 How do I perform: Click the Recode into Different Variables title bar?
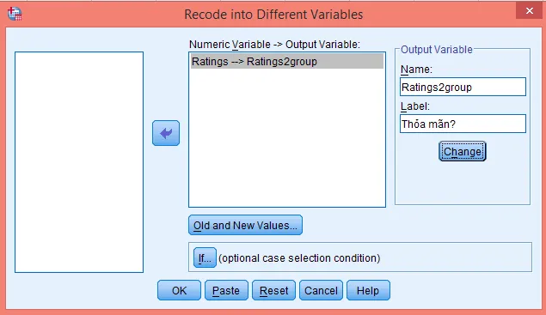click(x=273, y=15)
